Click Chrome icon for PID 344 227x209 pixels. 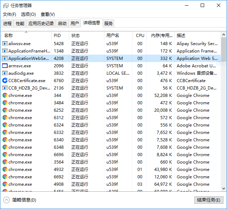coord(5,95)
